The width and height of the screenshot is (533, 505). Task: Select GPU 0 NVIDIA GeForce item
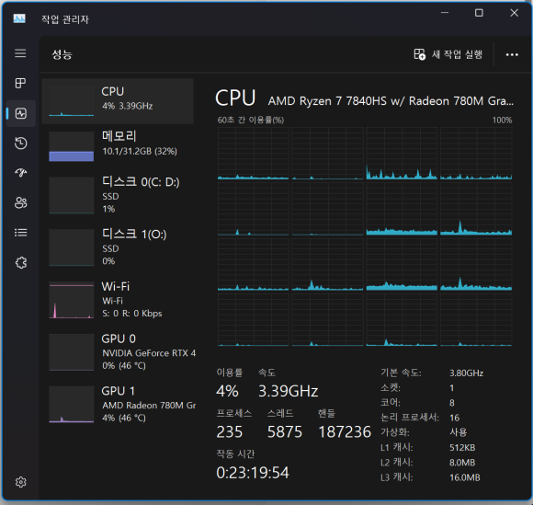pos(118,352)
